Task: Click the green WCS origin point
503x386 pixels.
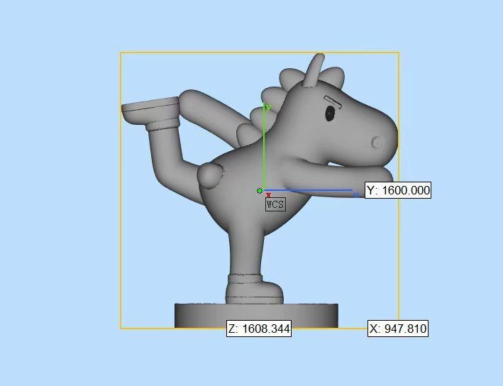Action: click(260, 191)
